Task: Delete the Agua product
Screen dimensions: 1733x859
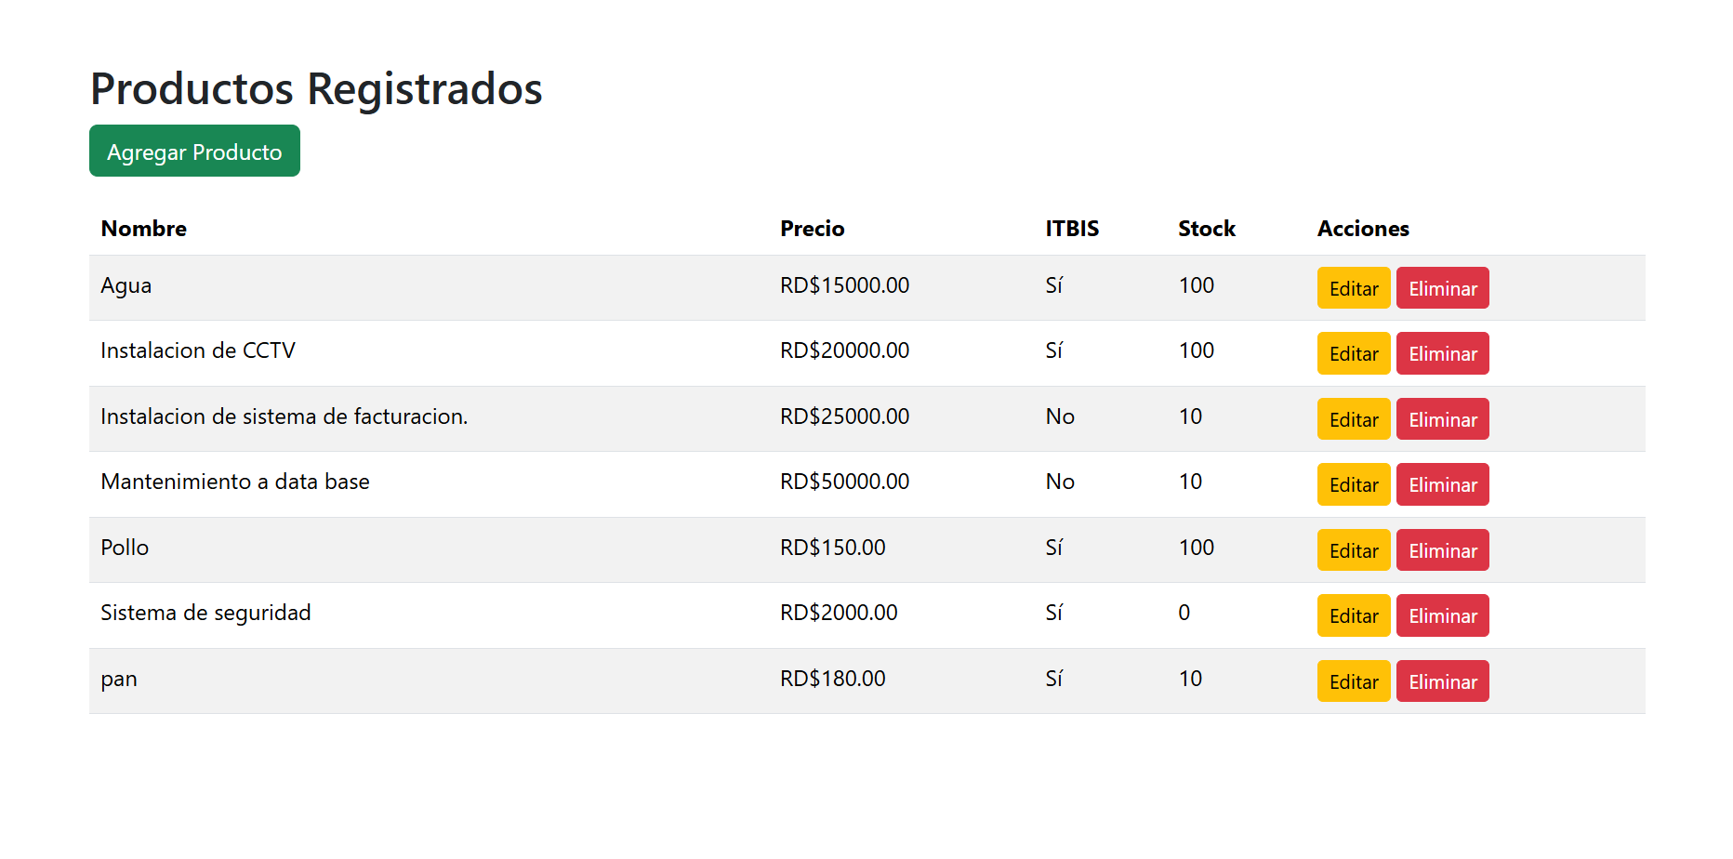Action: (1442, 288)
